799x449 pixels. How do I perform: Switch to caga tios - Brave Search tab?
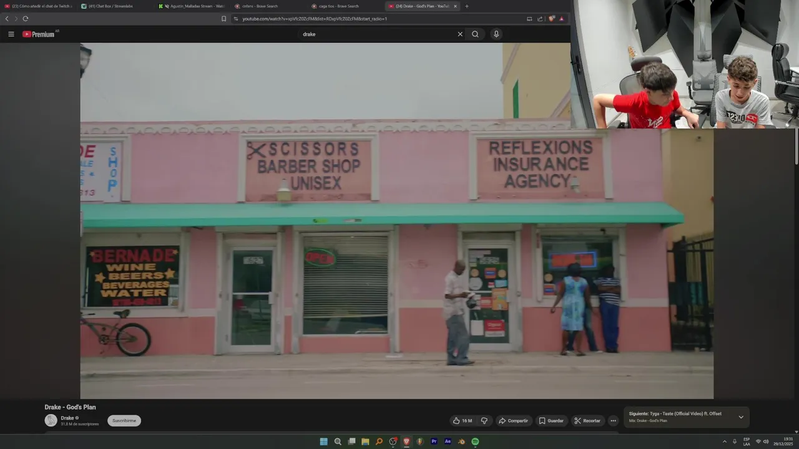coord(344,6)
